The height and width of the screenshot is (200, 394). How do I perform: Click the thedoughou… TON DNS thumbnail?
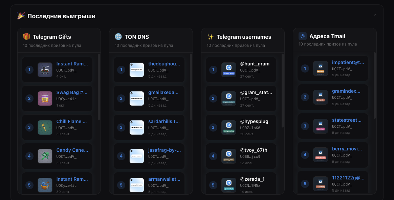(137, 70)
